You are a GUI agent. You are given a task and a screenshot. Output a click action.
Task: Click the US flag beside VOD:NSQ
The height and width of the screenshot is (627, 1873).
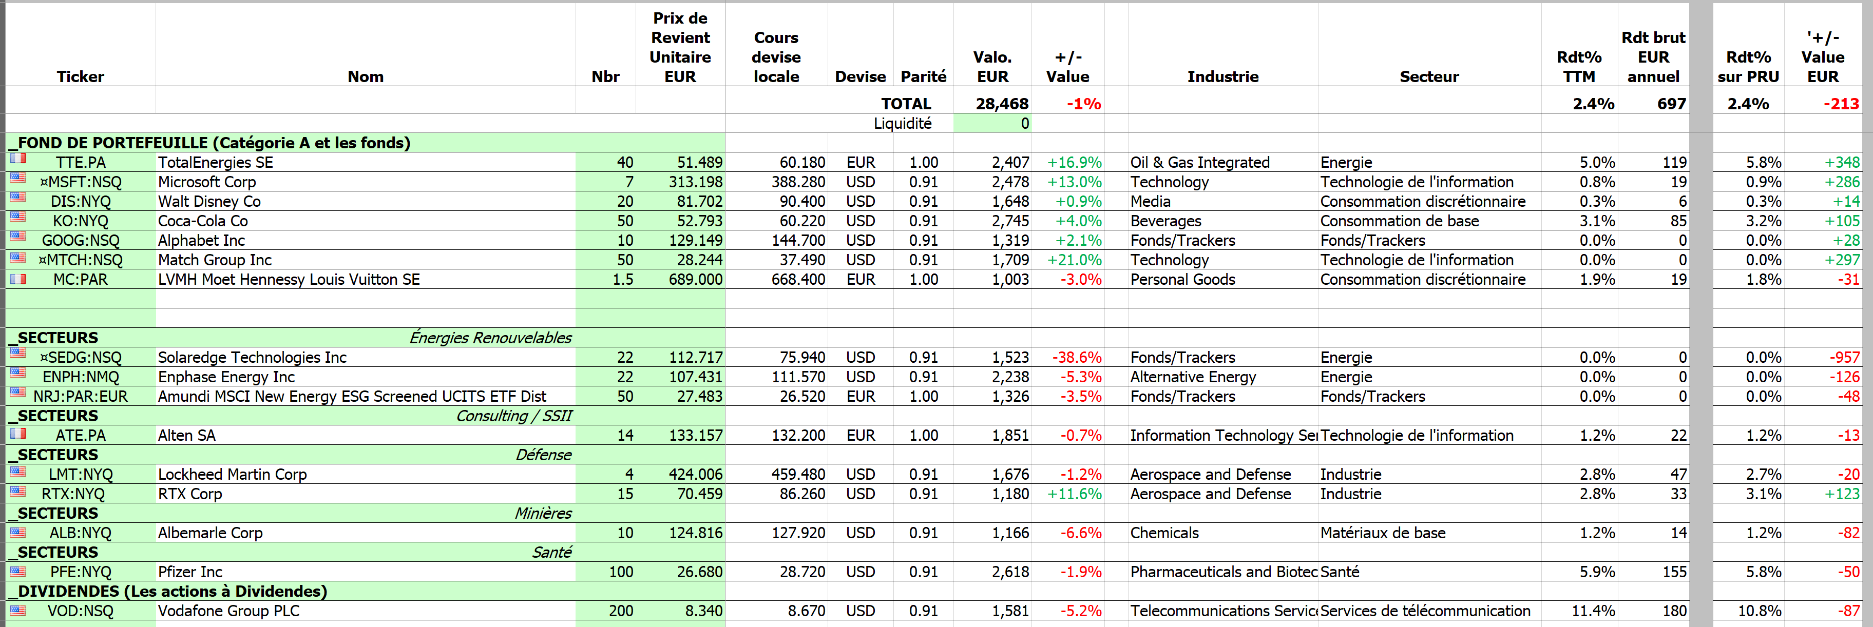click(x=17, y=610)
